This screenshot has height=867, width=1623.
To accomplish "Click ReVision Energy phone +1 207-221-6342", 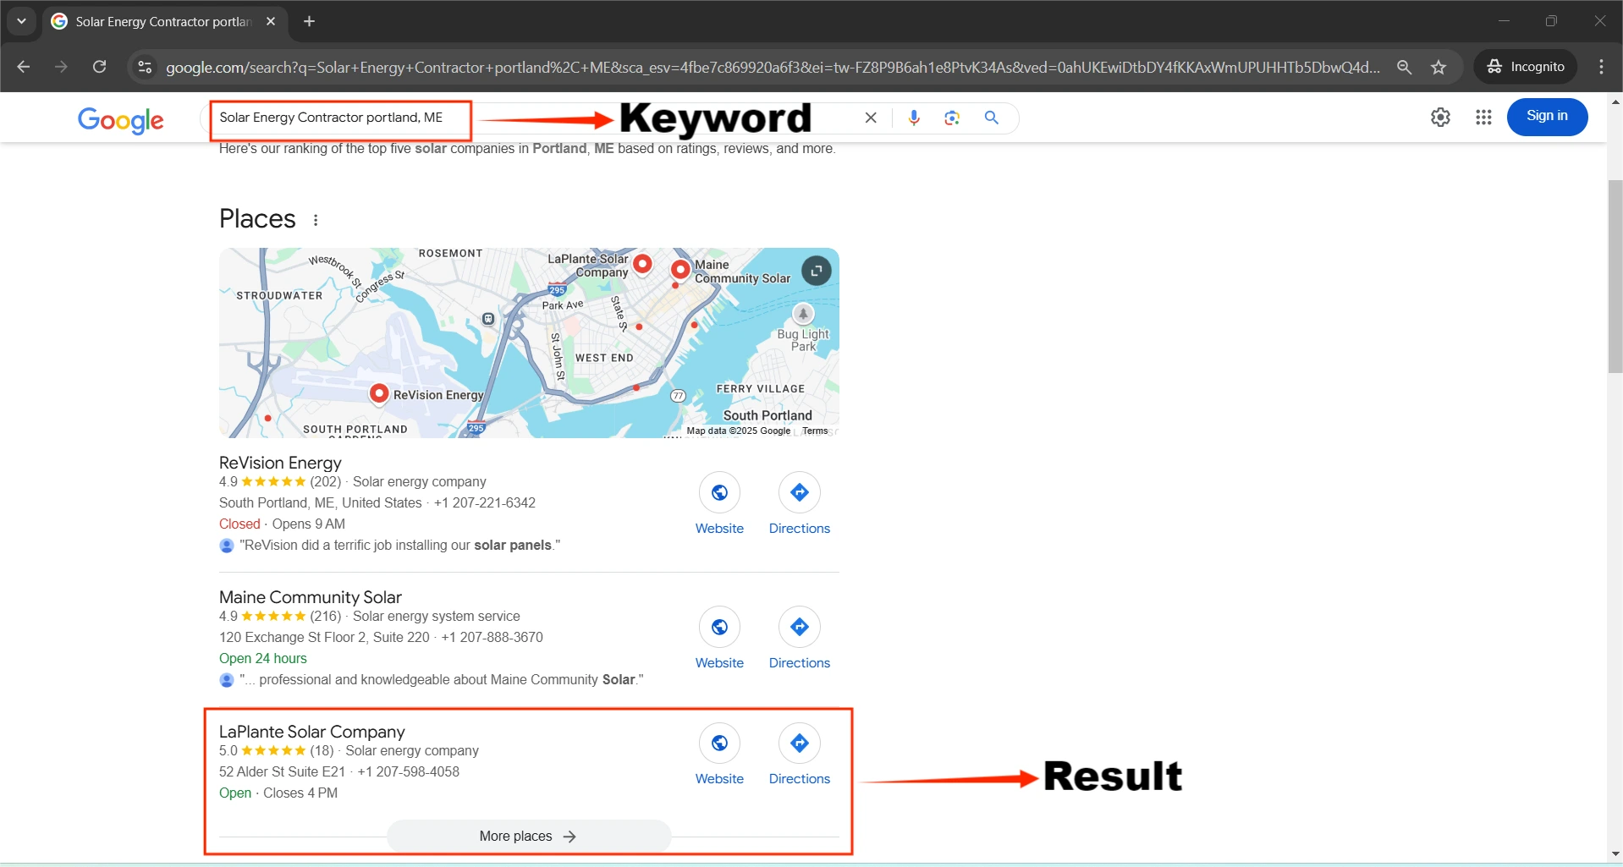I will click(x=485, y=502).
